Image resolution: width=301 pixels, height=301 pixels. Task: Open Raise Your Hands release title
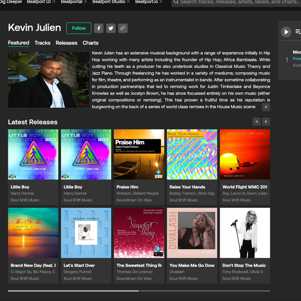click(187, 187)
